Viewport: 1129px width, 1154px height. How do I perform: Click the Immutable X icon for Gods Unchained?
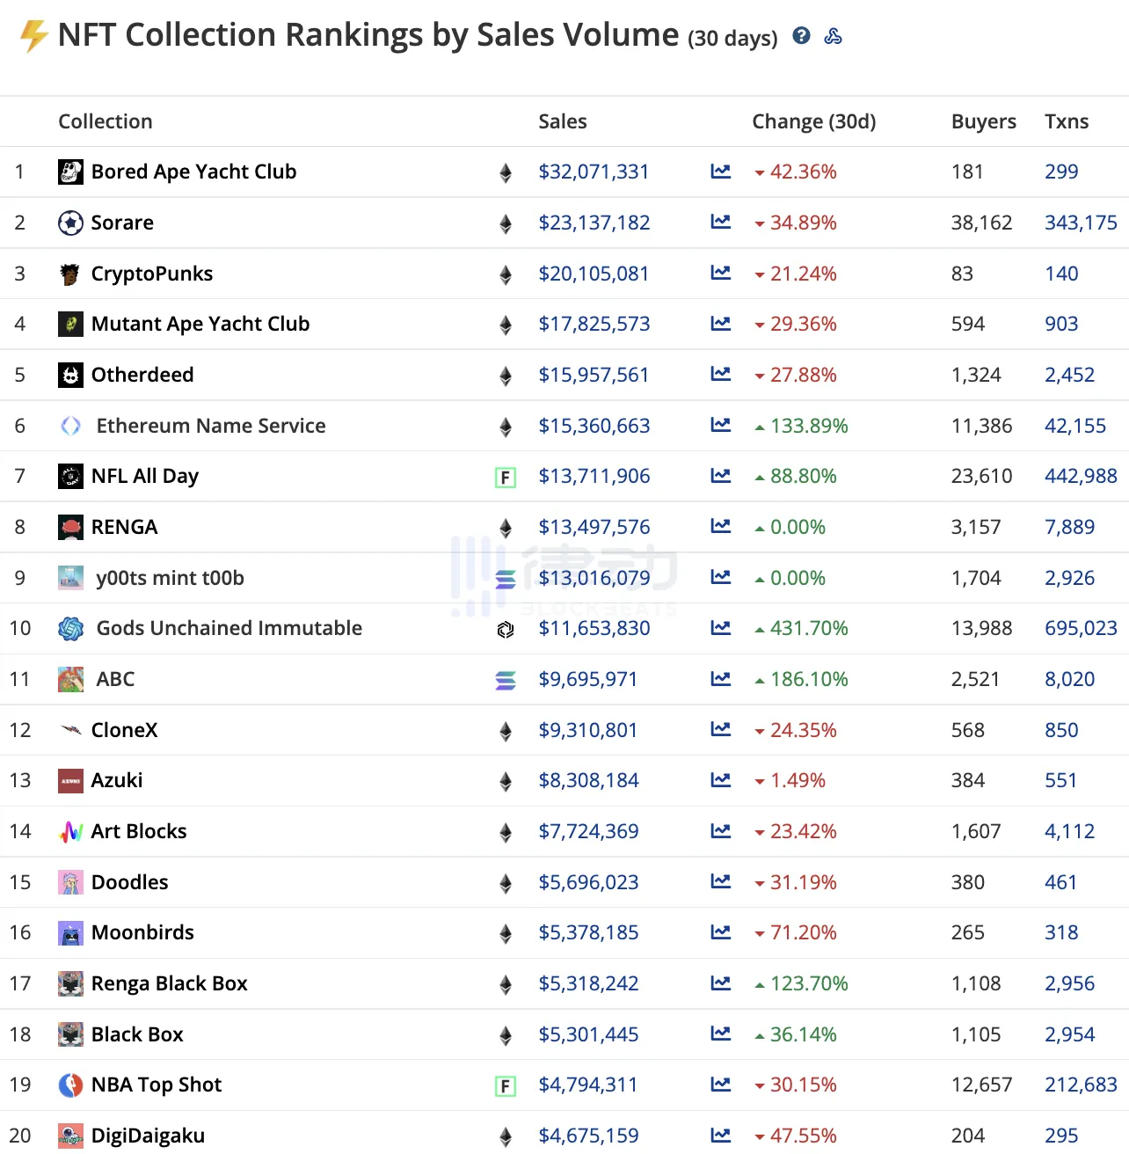click(506, 629)
